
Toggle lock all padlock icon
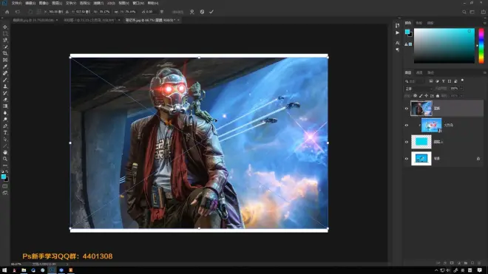[x=438, y=96]
